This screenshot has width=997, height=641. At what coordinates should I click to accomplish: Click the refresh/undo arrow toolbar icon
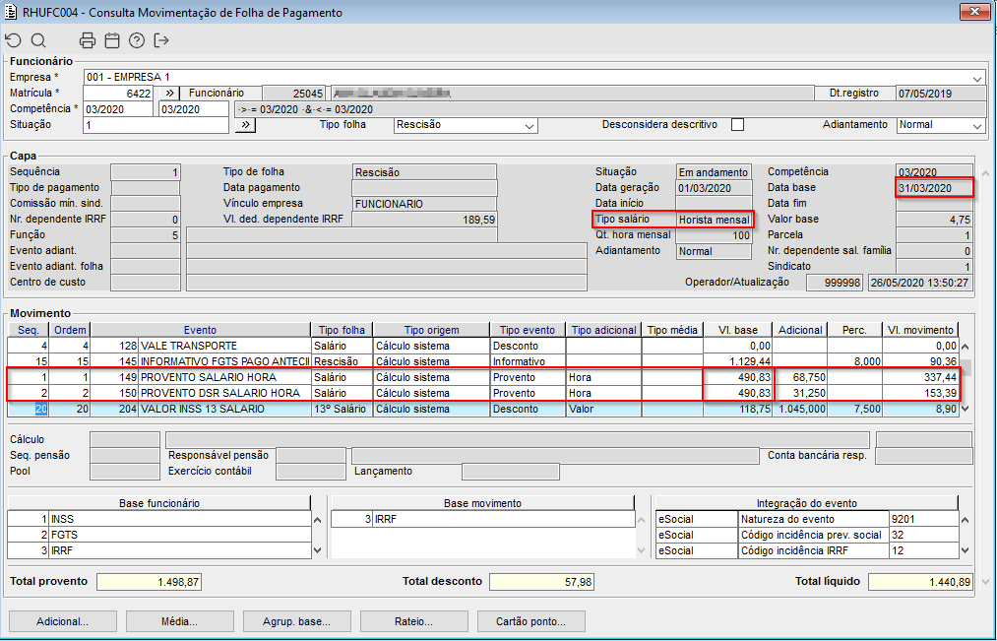point(13,40)
